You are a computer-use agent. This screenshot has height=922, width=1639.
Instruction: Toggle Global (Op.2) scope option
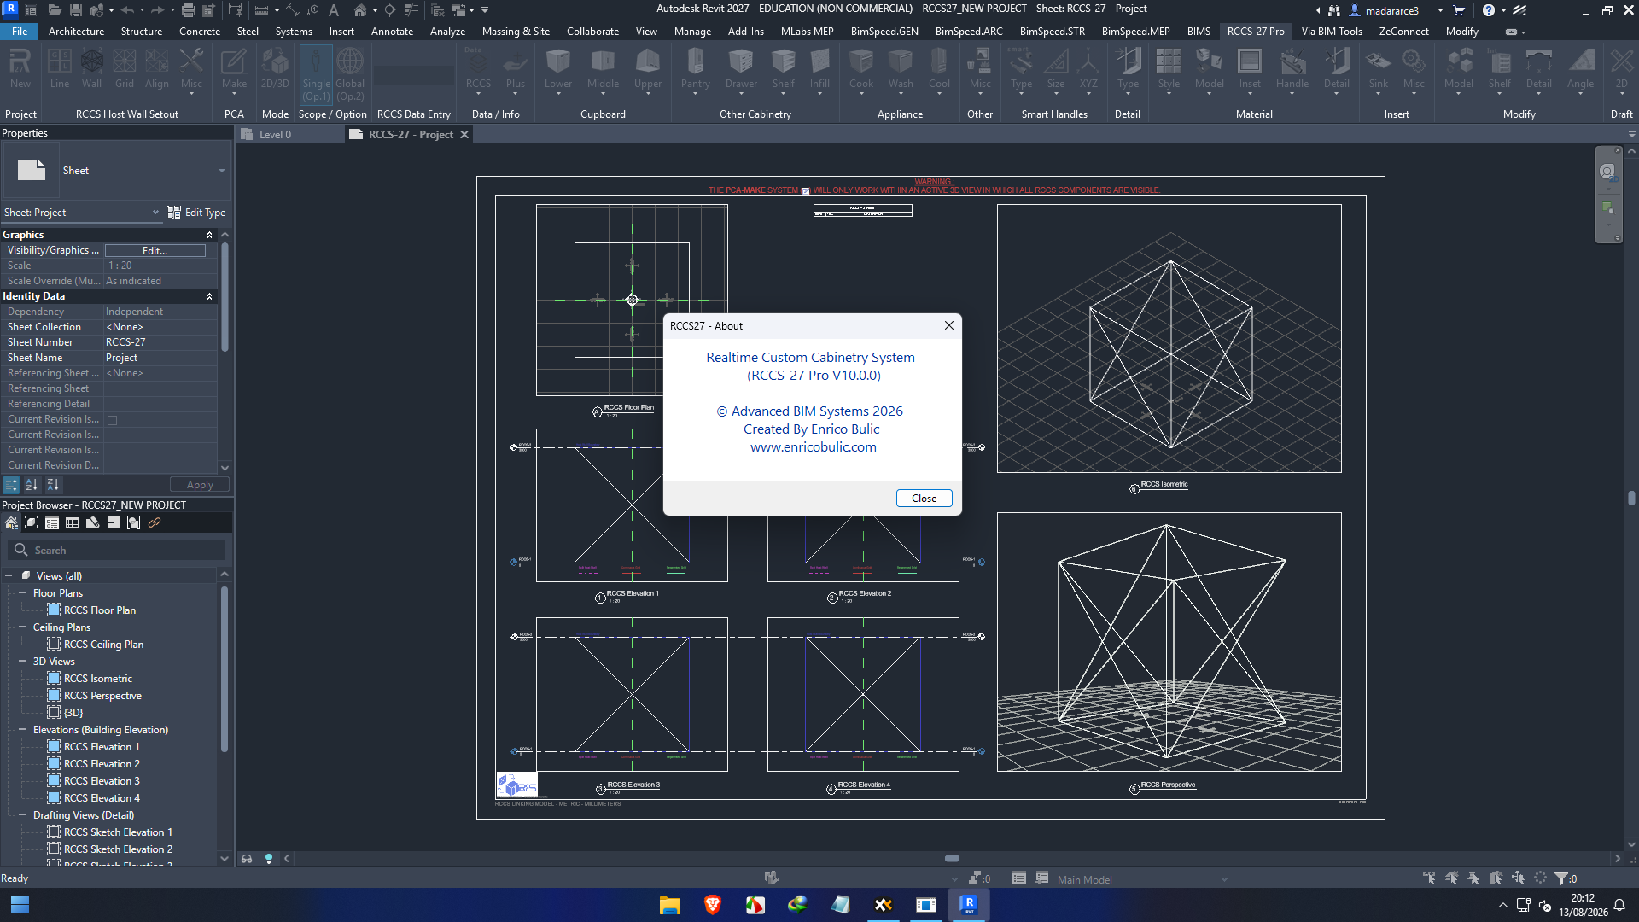[350, 73]
